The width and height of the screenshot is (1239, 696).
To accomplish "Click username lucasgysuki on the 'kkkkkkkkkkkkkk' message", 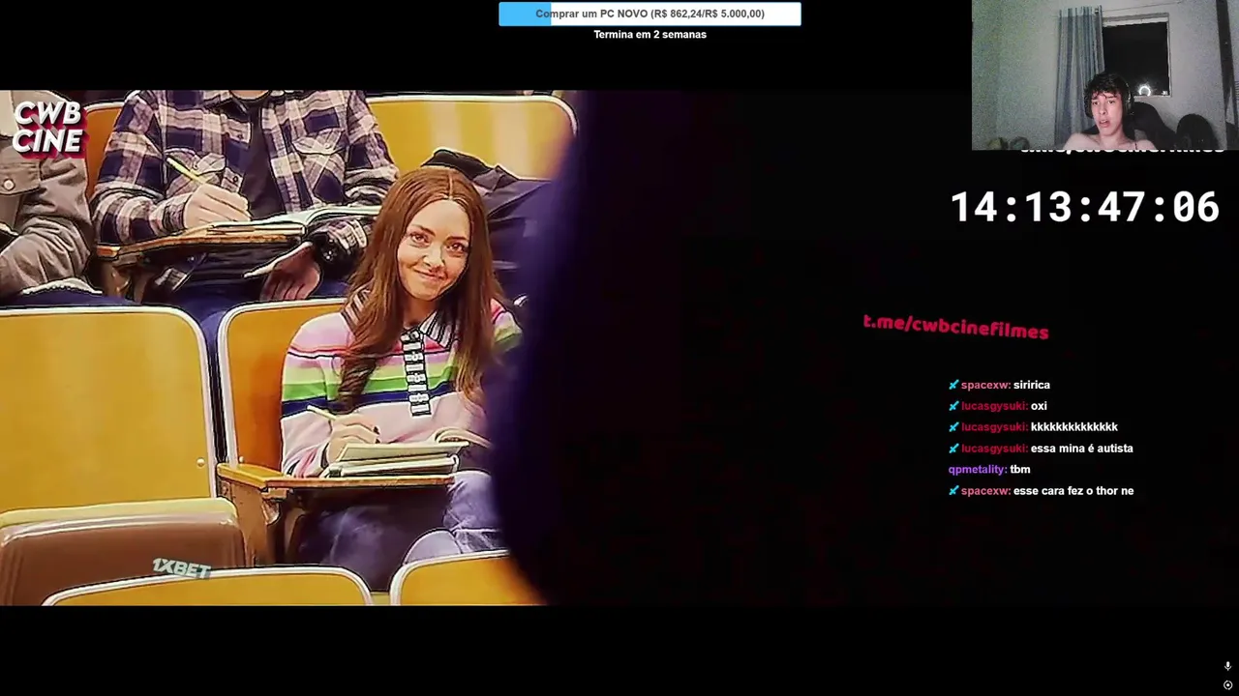I will [x=994, y=427].
